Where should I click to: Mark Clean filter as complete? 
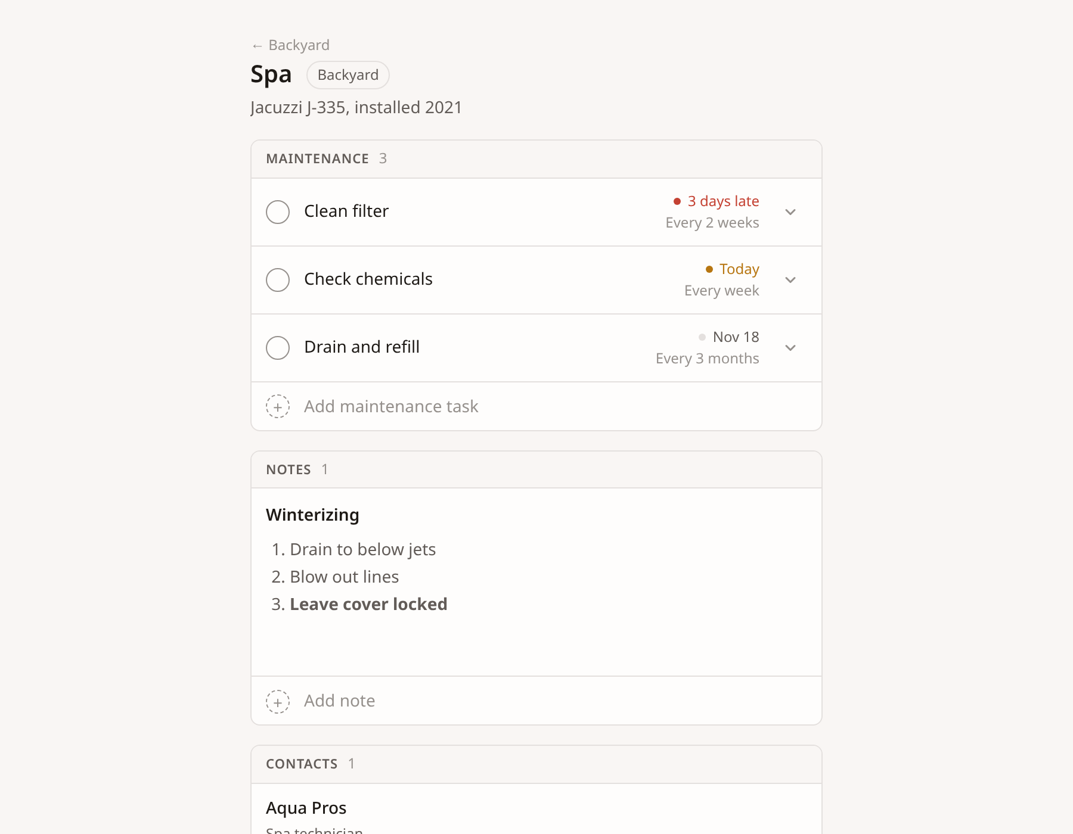278,212
